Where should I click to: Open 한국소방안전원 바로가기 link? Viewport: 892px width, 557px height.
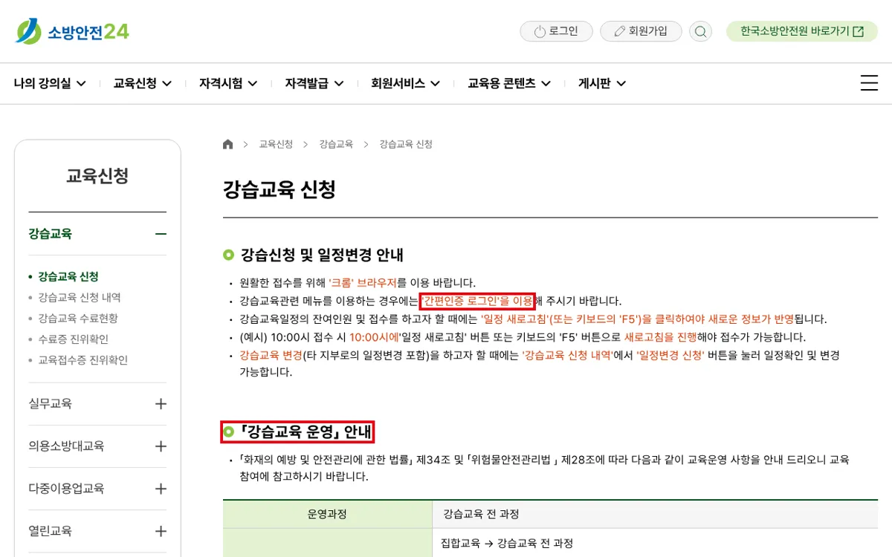802,31
